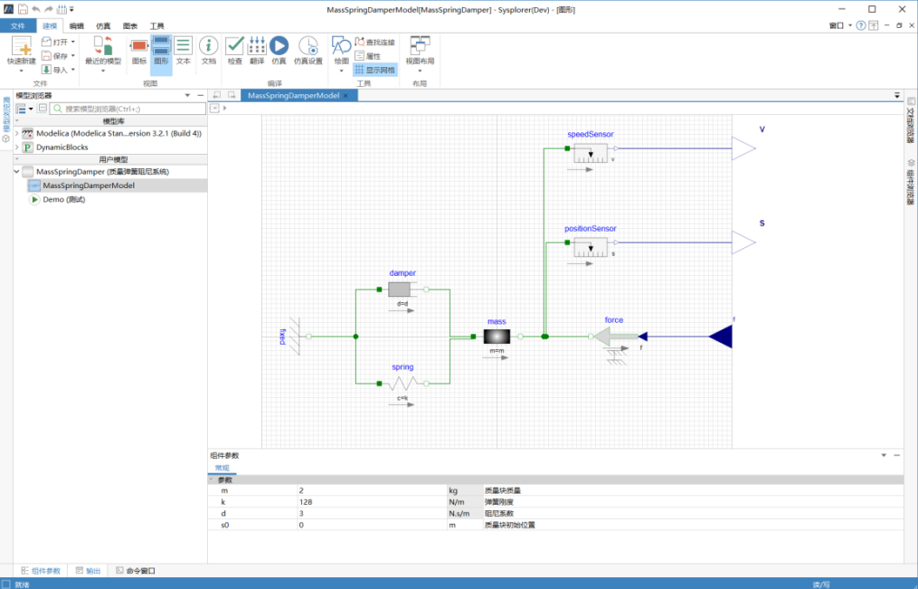Expand the 保存 dropdown arrow

click(73, 55)
